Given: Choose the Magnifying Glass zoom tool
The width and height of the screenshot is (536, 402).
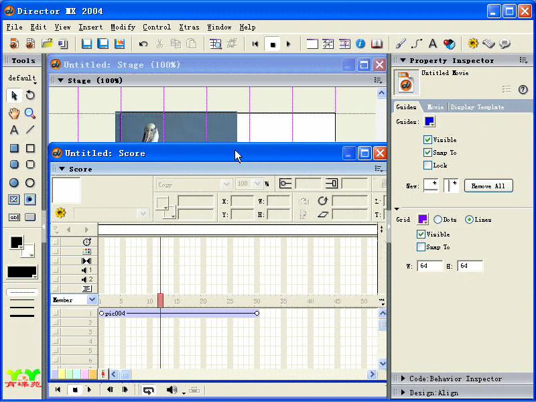Looking at the screenshot, I should pos(30,113).
